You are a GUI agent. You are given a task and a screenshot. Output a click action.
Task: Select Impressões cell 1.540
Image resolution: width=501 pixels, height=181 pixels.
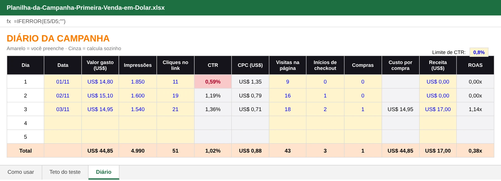coord(138,109)
